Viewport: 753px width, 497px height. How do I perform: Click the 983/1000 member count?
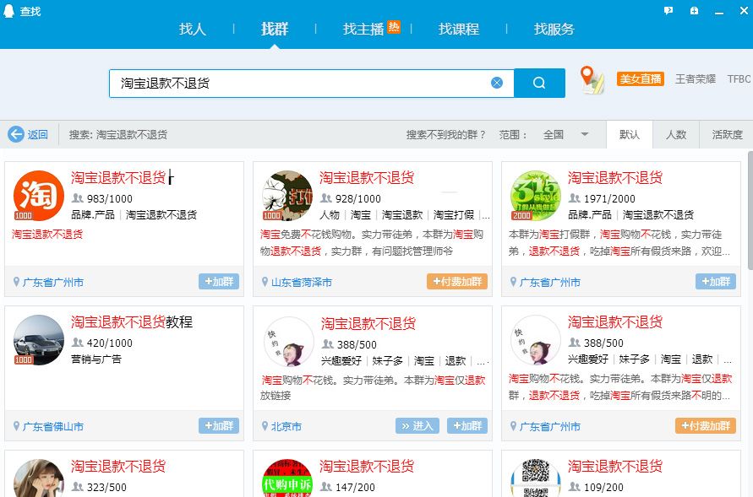pyautogui.click(x=110, y=198)
